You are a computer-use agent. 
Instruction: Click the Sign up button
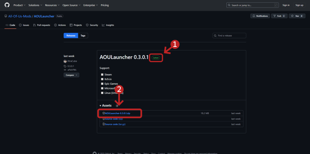click(x=299, y=5)
